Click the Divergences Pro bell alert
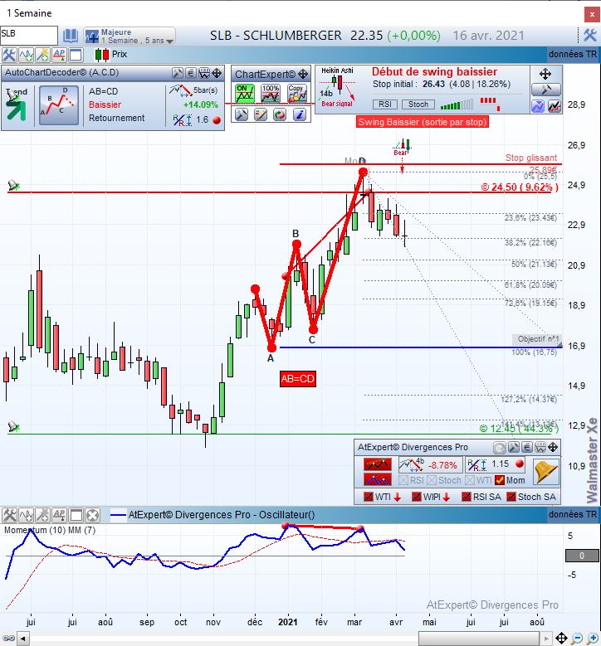The height and width of the screenshot is (646, 601). pyautogui.click(x=546, y=472)
